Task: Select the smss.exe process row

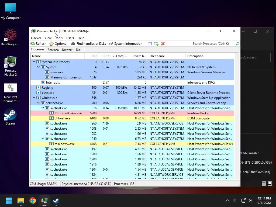Action: [132, 72]
